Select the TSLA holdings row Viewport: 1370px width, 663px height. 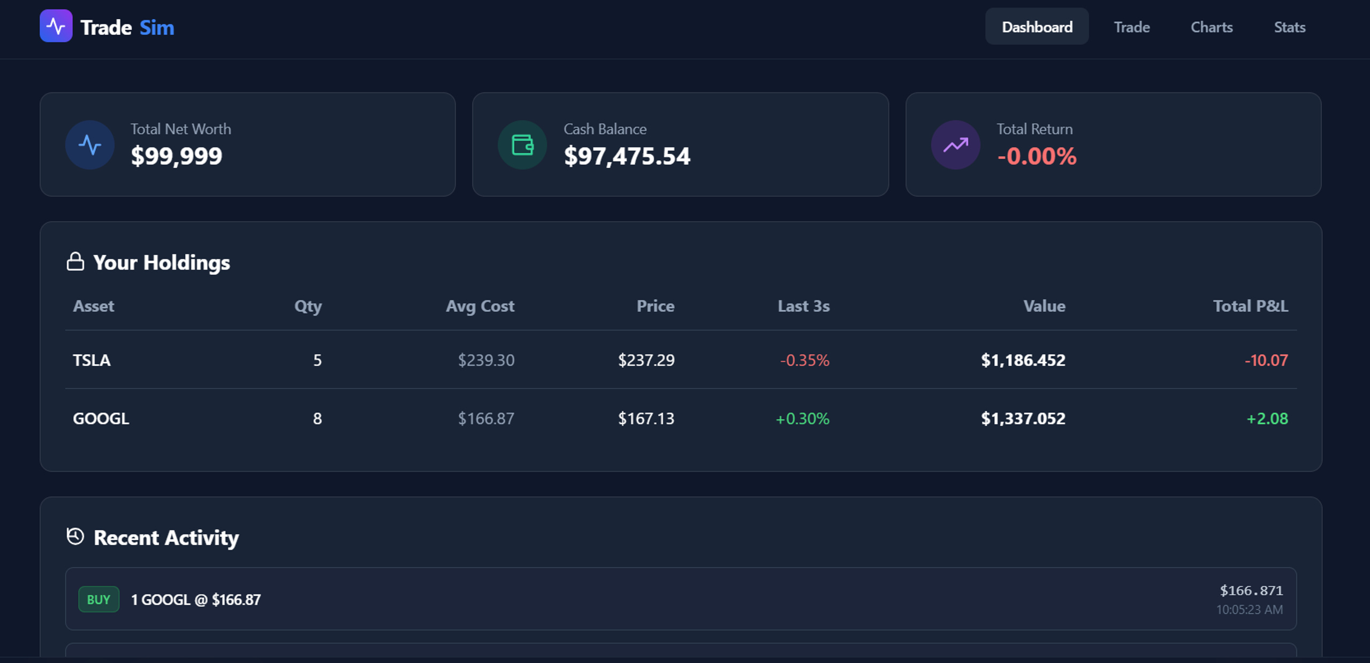pyautogui.click(x=681, y=360)
